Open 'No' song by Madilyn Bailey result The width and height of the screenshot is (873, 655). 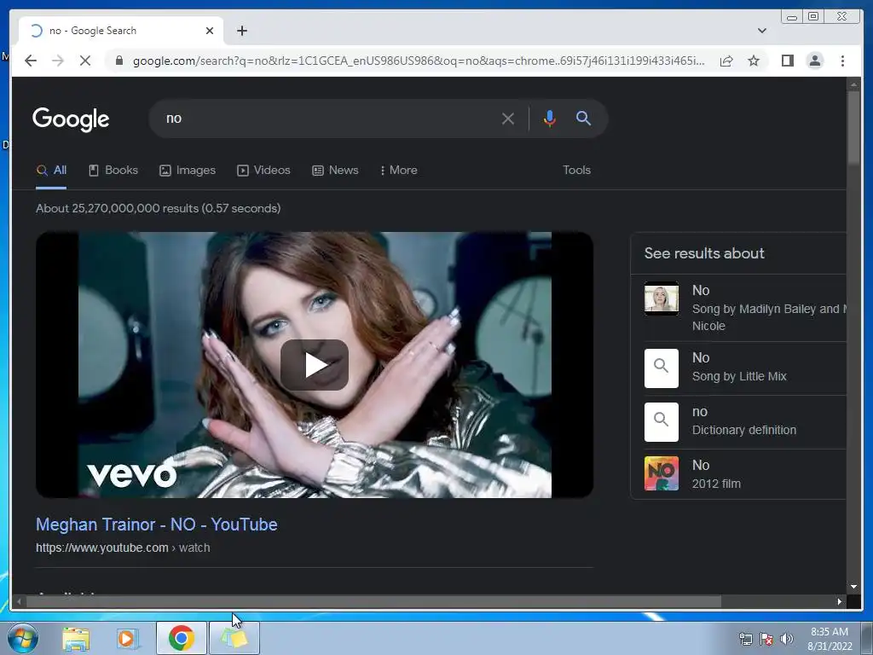[x=745, y=307]
